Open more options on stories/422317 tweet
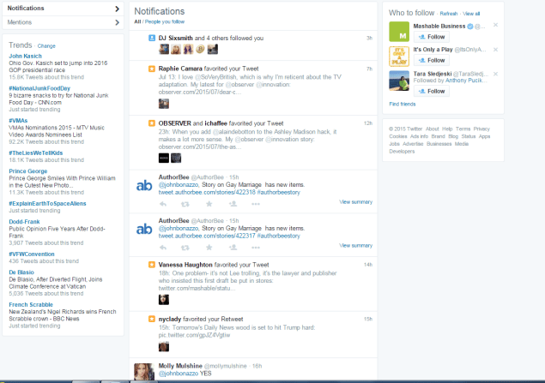Image resolution: width=545 pixels, height=383 pixels. coord(256,248)
